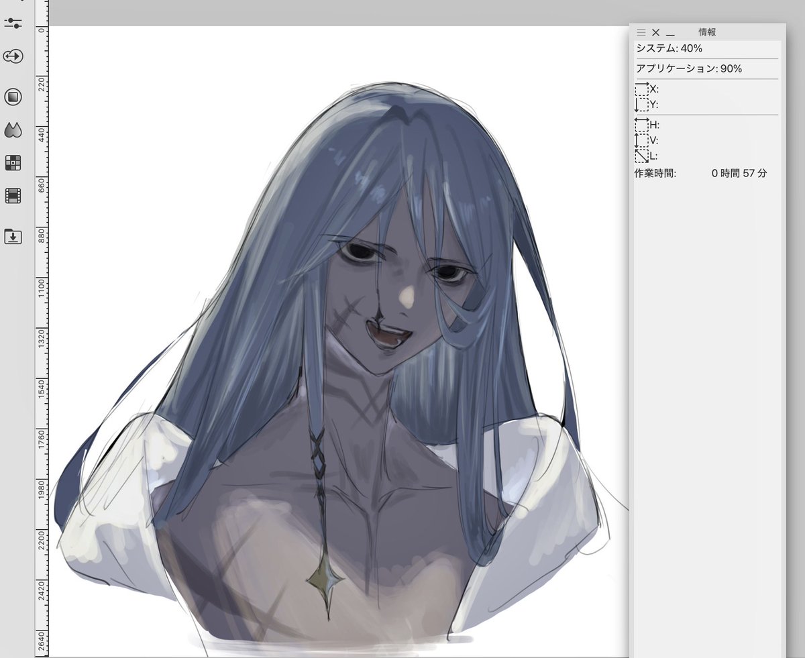
Task: Click the アプリケーション: 90% reading
Action: 689,68
